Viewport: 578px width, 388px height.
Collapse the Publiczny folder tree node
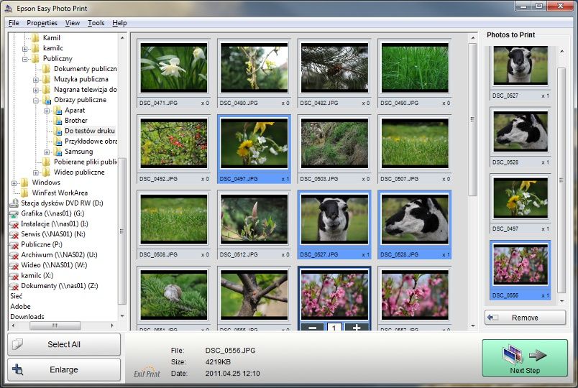[x=25, y=59]
